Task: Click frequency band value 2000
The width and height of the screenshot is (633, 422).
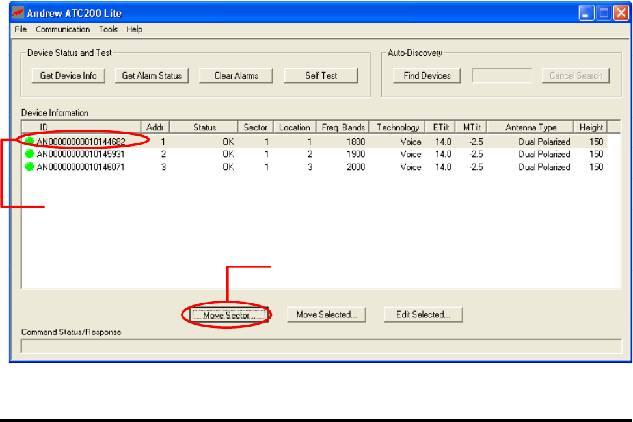Action: (x=356, y=168)
